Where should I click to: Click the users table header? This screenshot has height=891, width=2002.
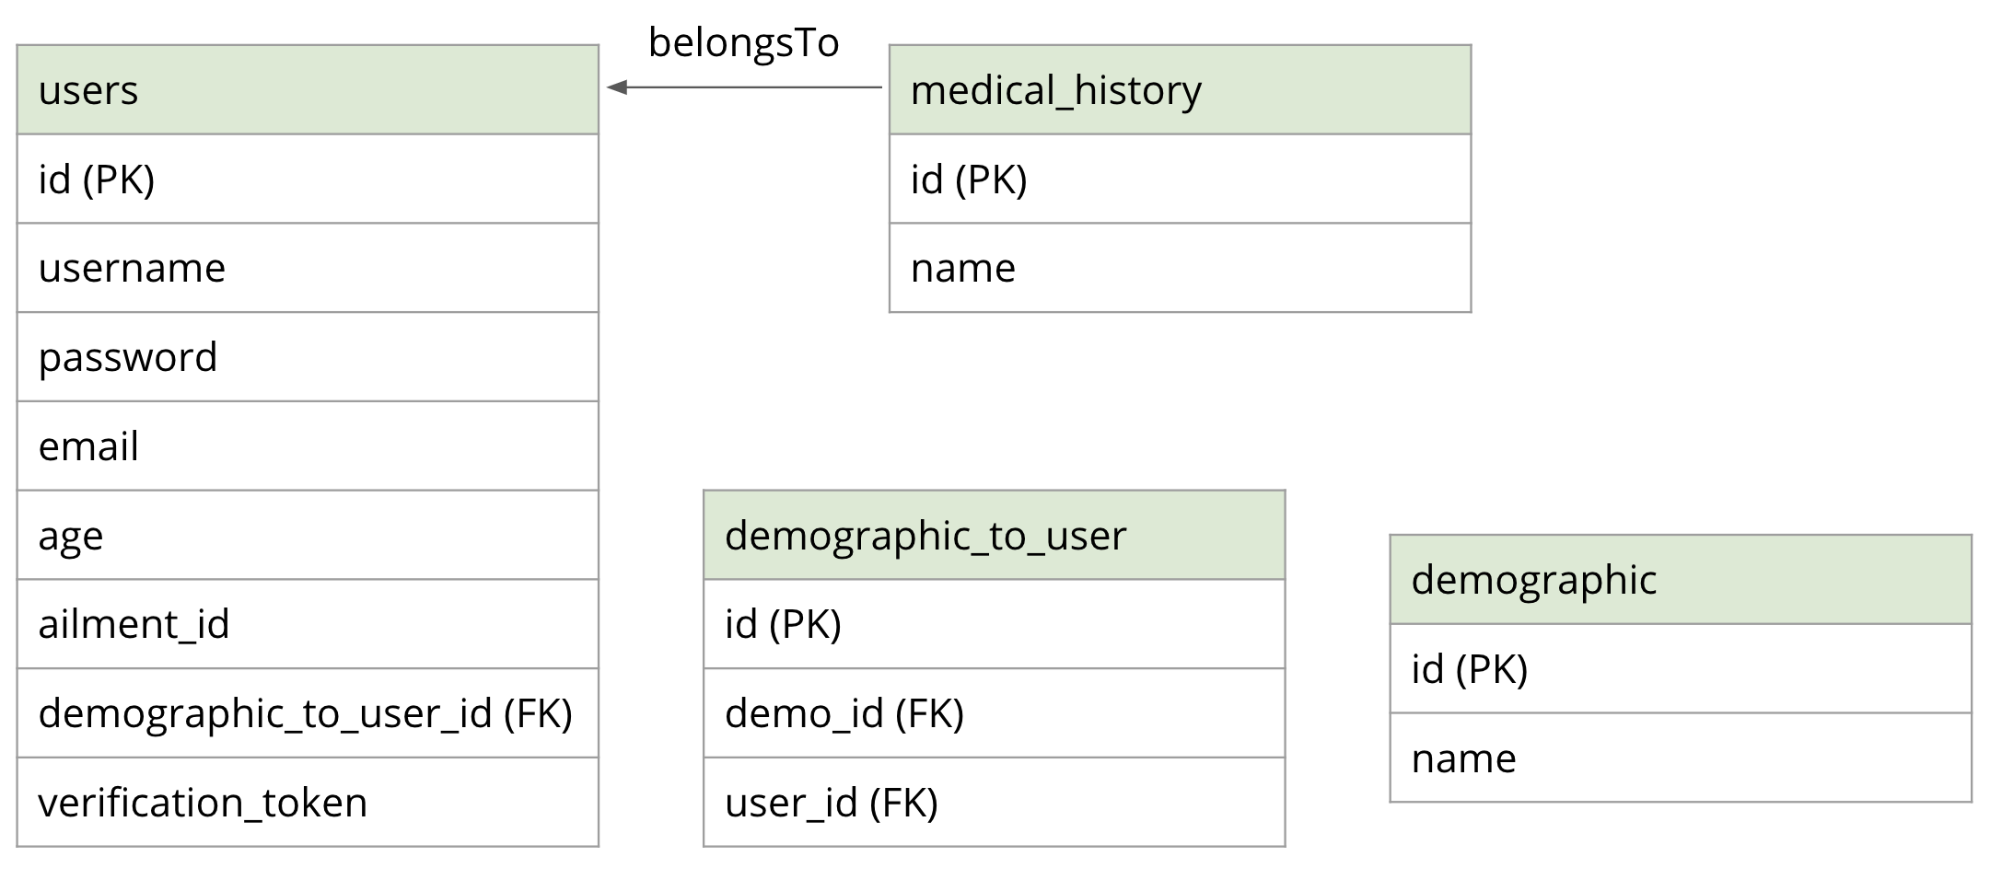click(x=308, y=90)
